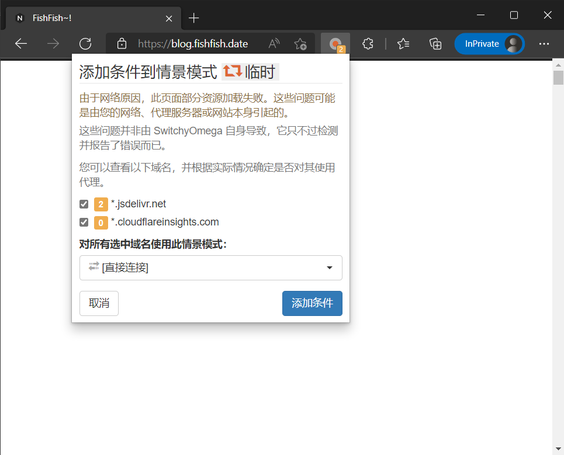Refresh the page
This screenshot has height=455, width=564.
(x=85, y=44)
